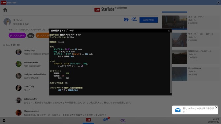
Task: Open the 新たな高みへ4 video thumbnail
Action: click(179, 74)
